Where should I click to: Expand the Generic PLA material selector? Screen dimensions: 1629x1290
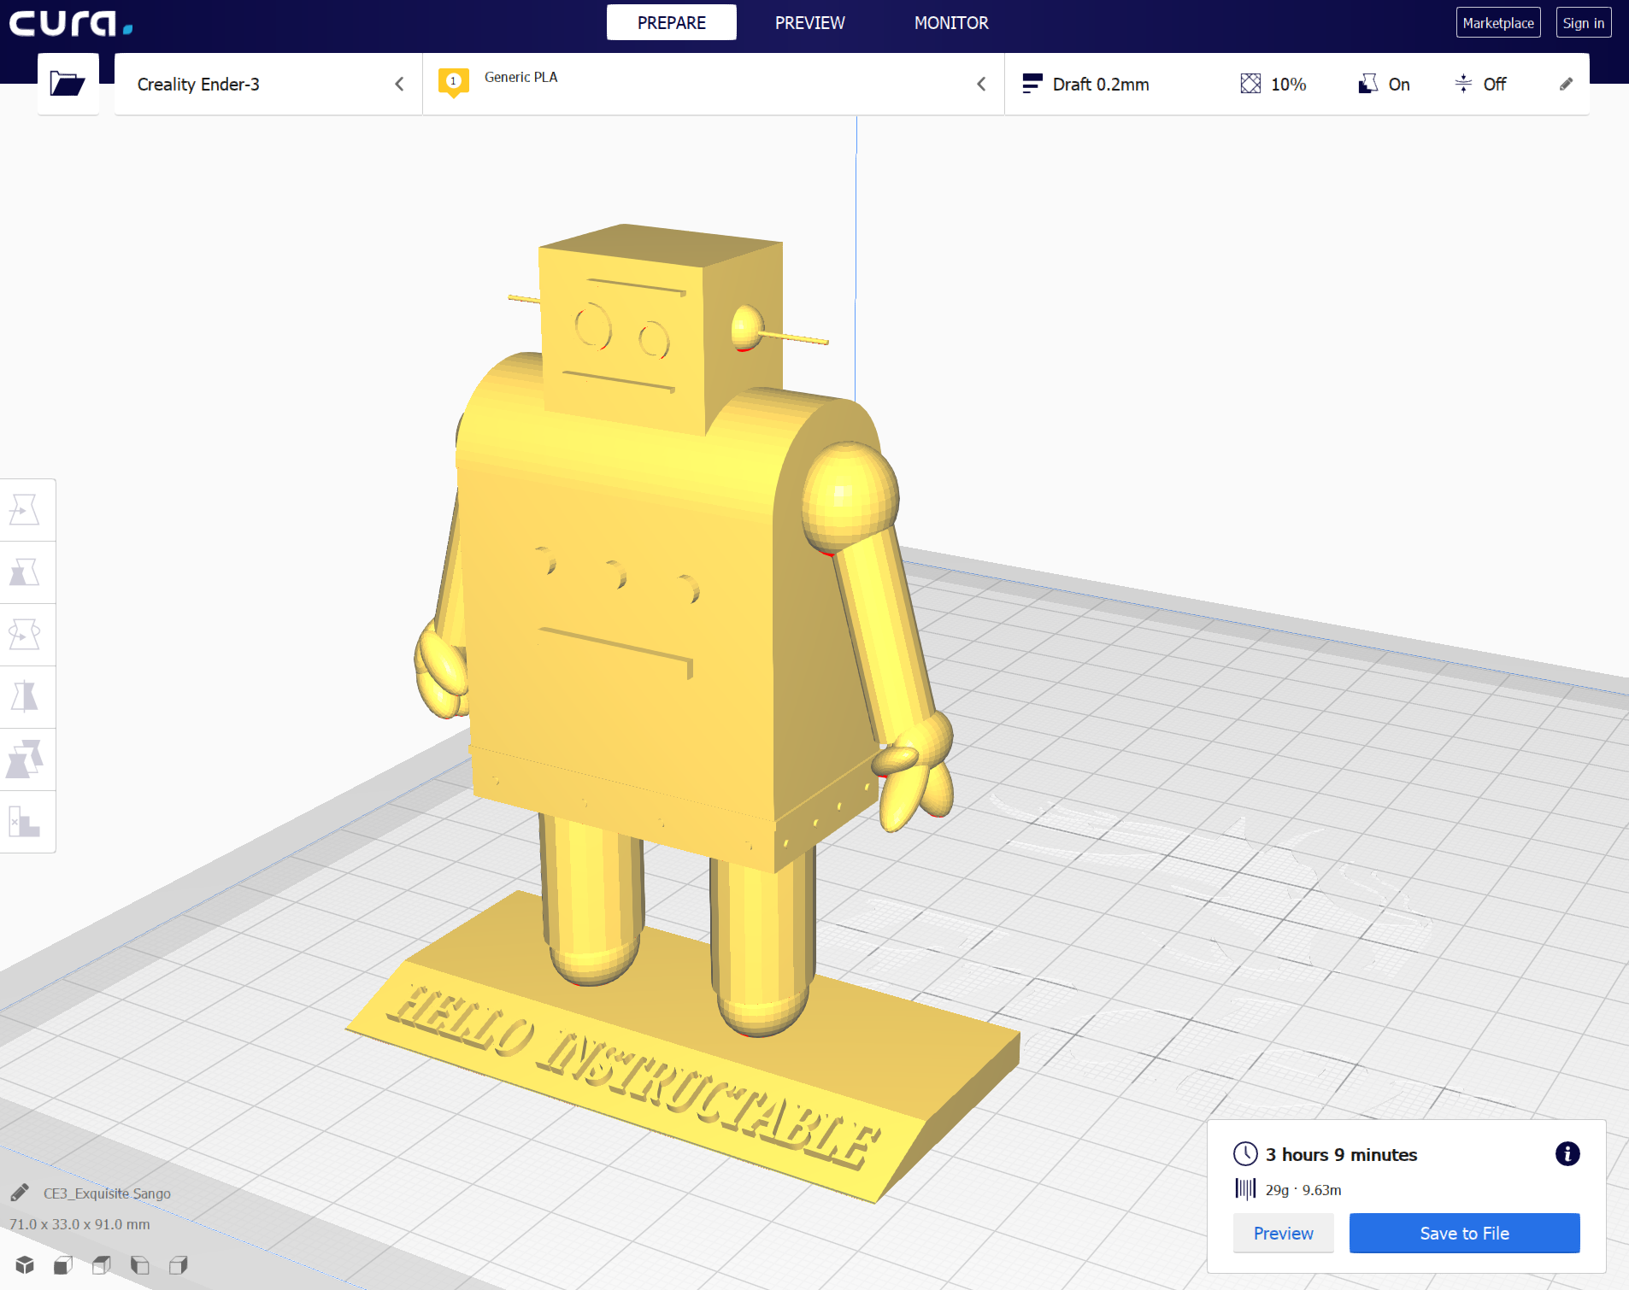tap(981, 84)
